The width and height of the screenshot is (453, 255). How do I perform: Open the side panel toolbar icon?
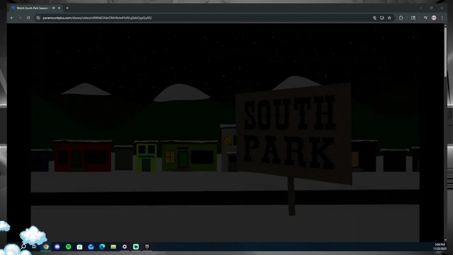point(413,18)
